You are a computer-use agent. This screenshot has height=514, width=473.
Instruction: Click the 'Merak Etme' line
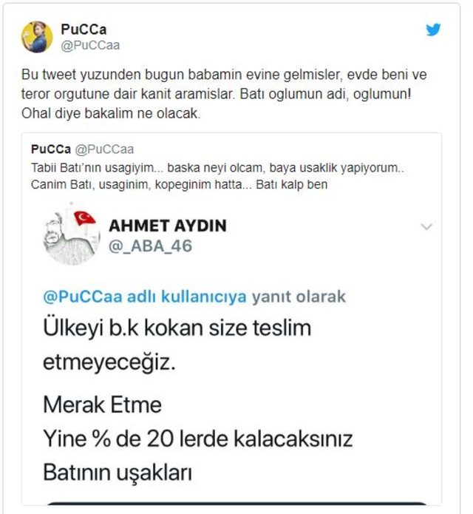click(102, 405)
